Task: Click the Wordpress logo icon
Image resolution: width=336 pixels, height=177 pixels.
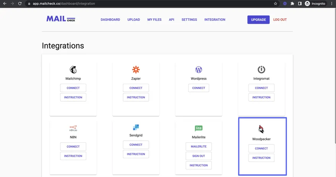Action: pyautogui.click(x=199, y=70)
